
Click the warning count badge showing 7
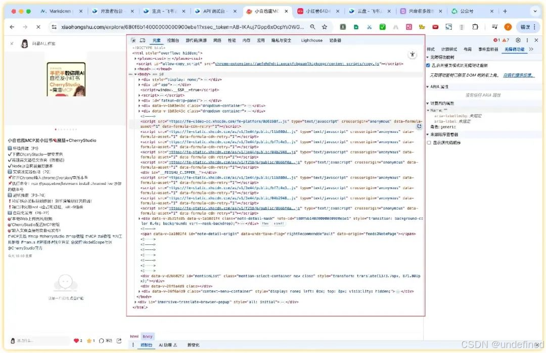(506, 40)
